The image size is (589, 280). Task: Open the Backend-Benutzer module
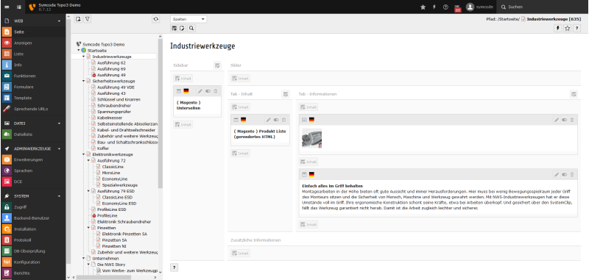pyautogui.click(x=32, y=218)
